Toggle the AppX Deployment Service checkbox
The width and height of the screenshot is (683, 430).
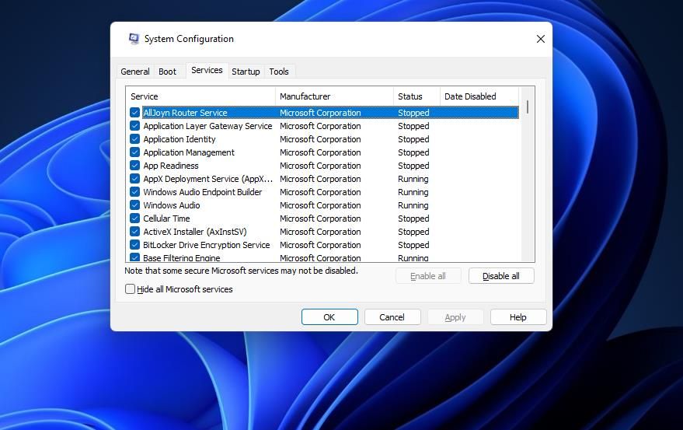(134, 179)
